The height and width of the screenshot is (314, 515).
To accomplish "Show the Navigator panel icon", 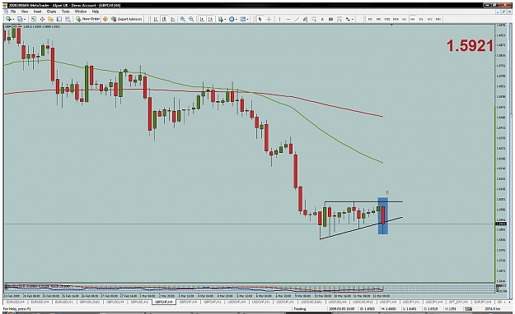I will click(x=50, y=19).
